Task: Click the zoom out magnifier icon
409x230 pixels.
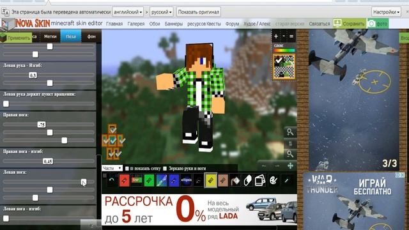Action: click(290, 154)
